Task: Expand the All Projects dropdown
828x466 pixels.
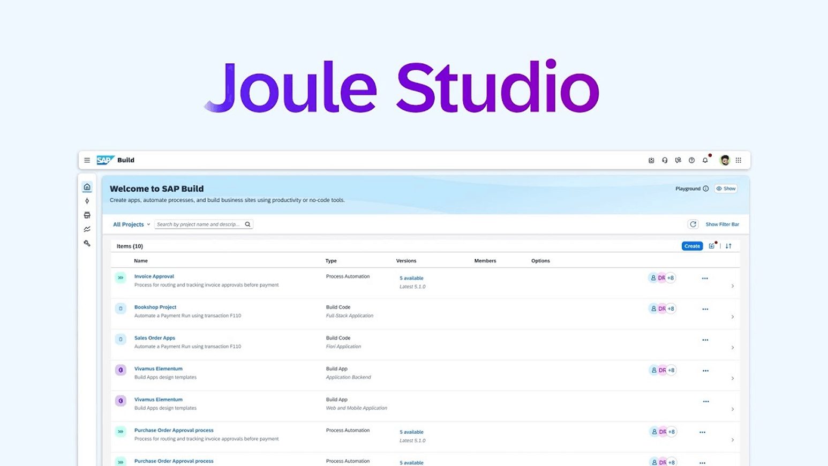Action: pyautogui.click(x=130, y=224)
